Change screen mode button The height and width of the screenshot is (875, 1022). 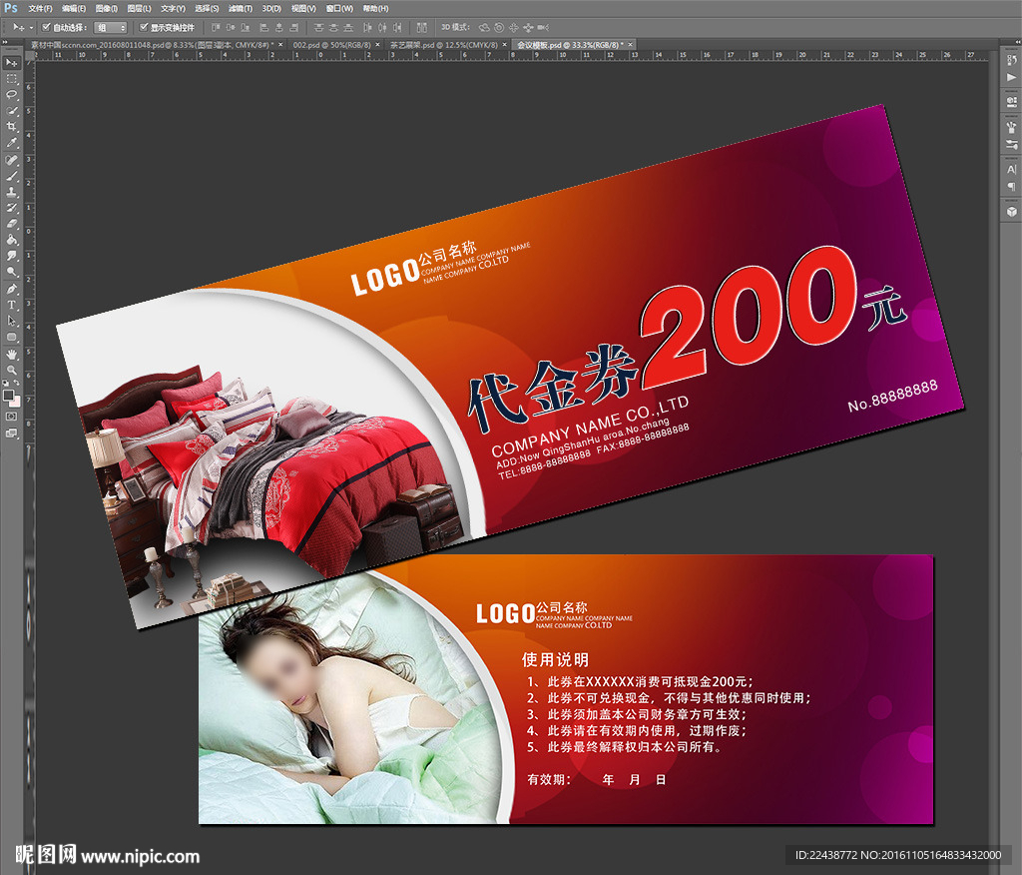[11, 433]
